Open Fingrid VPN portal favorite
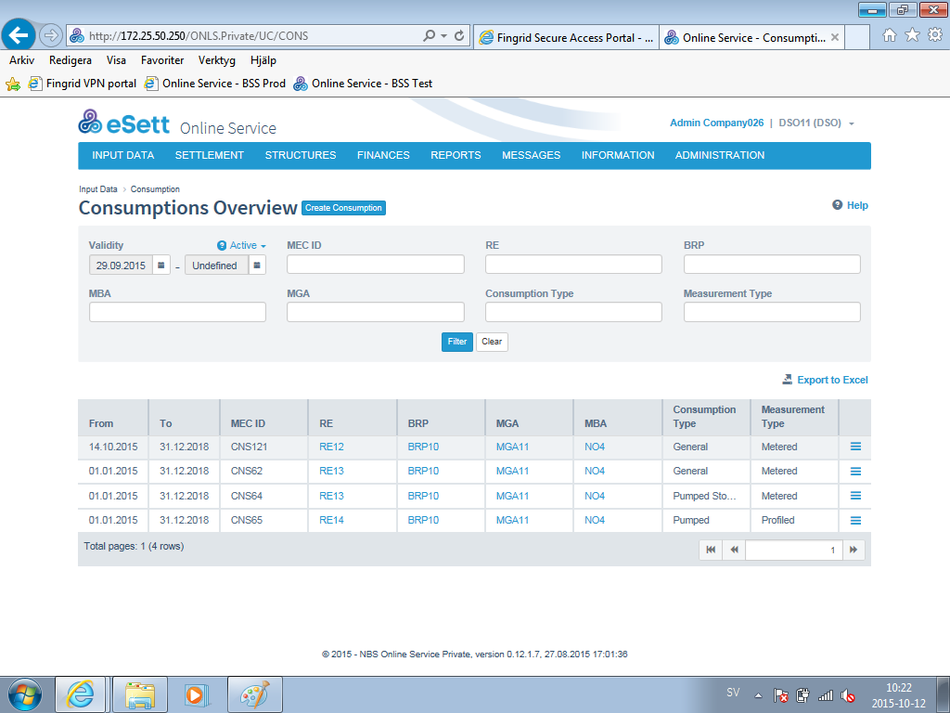This screenshot has height=713, width=950. coord(83,84)
